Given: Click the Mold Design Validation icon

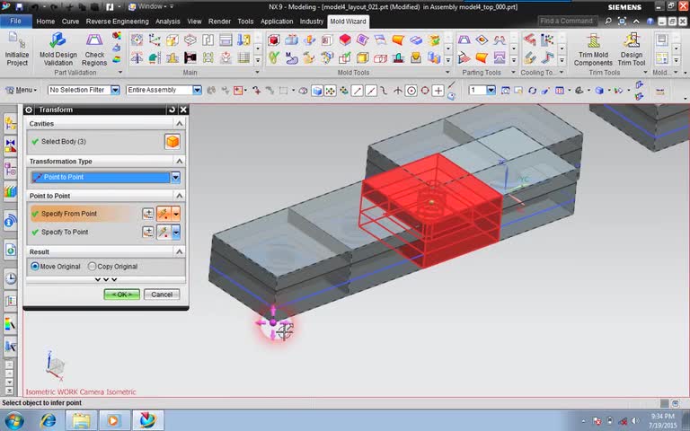Looking at the screenshot, I should point(57,41).
